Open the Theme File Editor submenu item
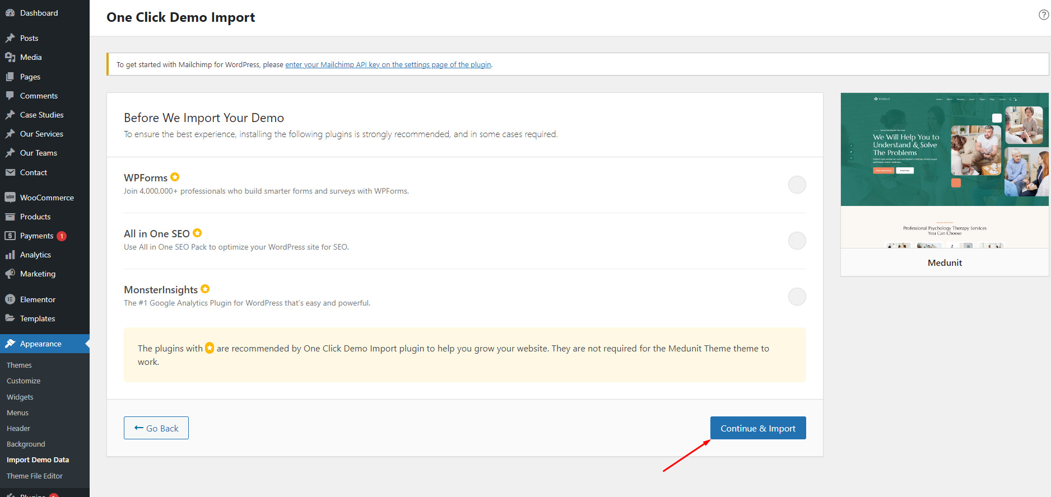This screenshot has width=1051, height=497. (35, 476)
